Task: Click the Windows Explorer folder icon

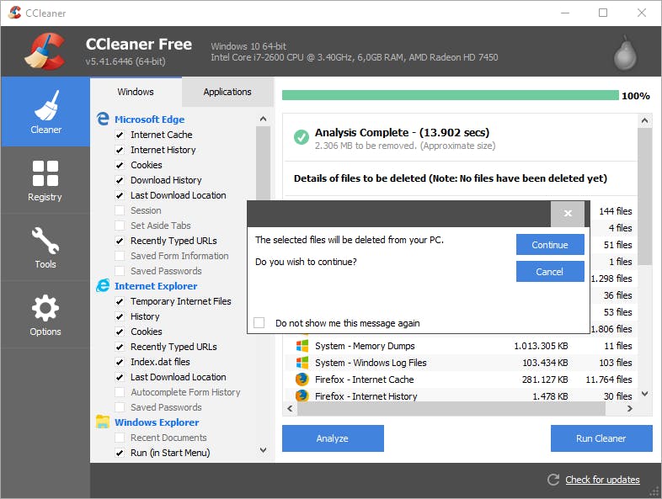Action: pos(103,422)
